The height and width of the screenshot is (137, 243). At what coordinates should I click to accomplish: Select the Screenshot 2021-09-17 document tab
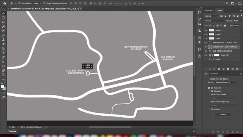[46, 9]
